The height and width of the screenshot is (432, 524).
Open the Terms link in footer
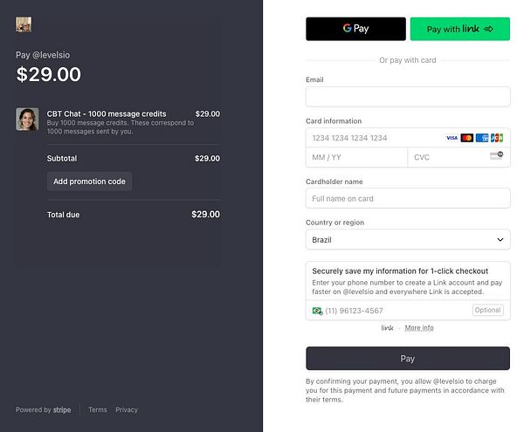[98, 409]
